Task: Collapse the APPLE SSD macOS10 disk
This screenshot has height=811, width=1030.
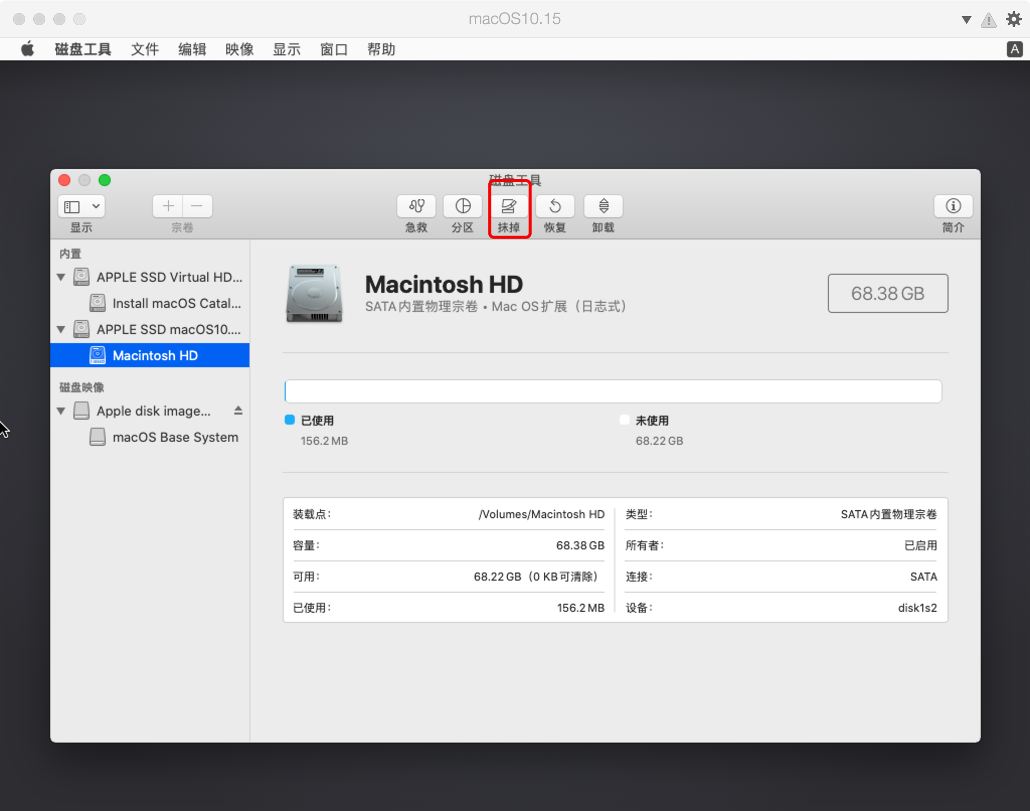Action: (61, 330)
